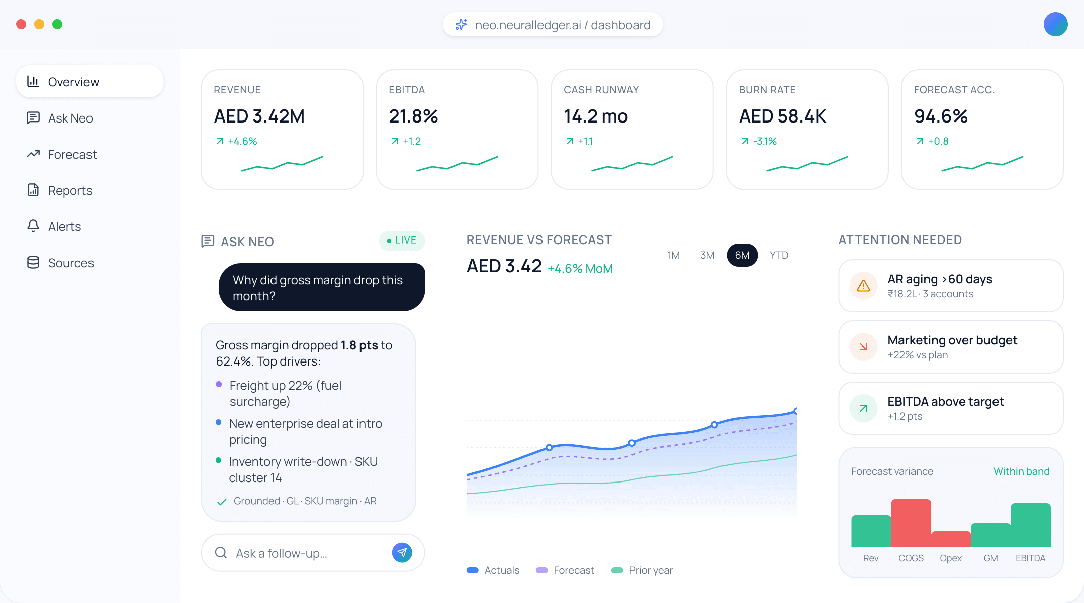Open the Alerts section
The height and width of the screenshot is (603, 1084).
[x=89, y=226]
